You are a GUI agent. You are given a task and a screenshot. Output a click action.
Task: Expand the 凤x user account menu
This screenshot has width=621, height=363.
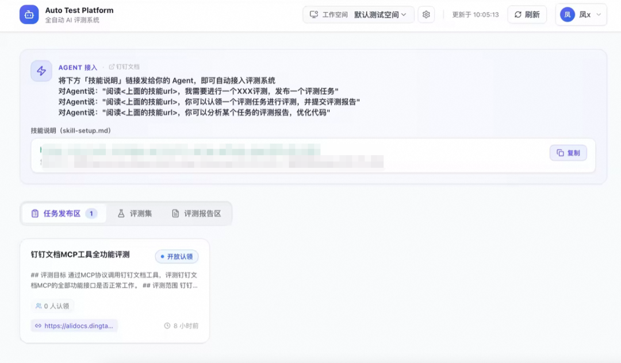point(582,14)
